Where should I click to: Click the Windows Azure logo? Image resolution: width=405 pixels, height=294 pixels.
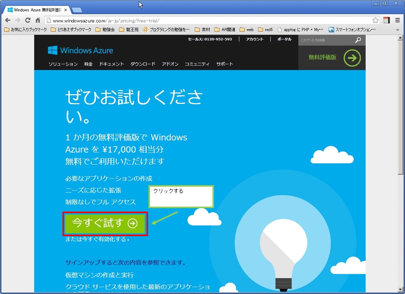pyautogui.click(x=80, y=50)
